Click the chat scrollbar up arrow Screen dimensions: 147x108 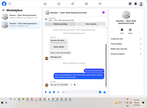[106, 28]
